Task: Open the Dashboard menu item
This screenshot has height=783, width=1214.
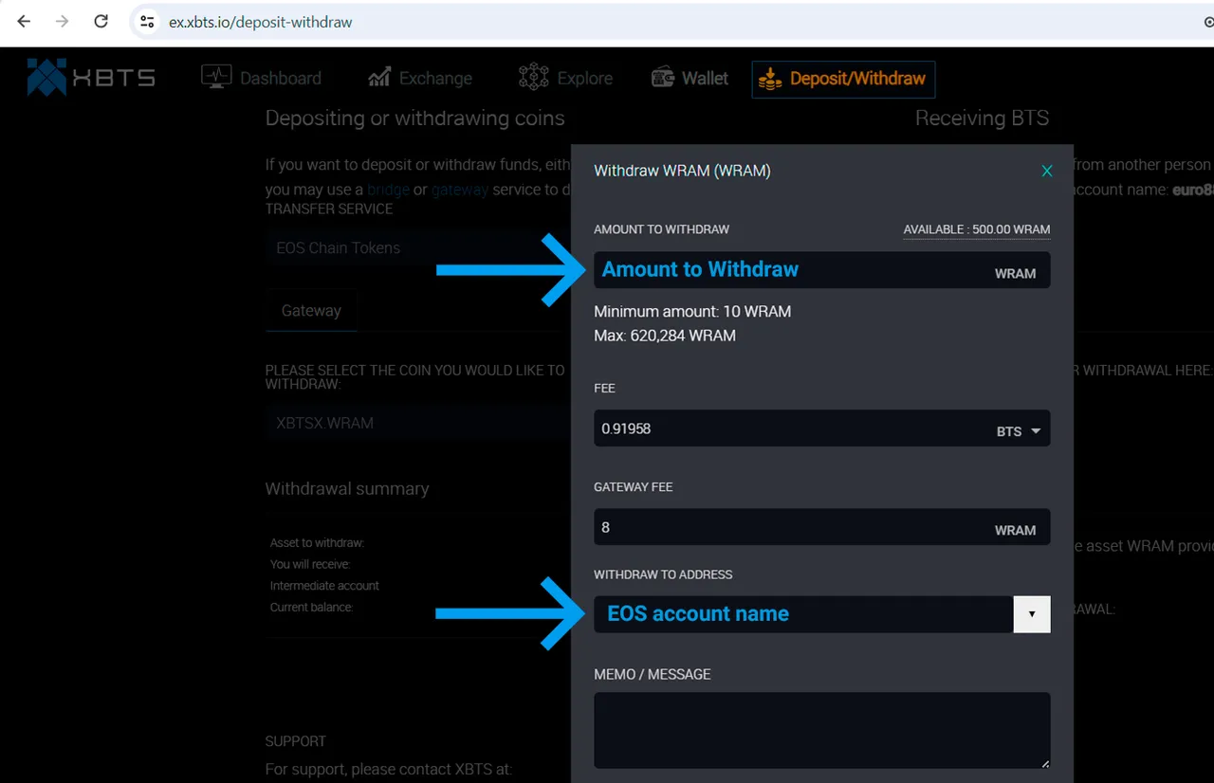Action: [262, 78]
